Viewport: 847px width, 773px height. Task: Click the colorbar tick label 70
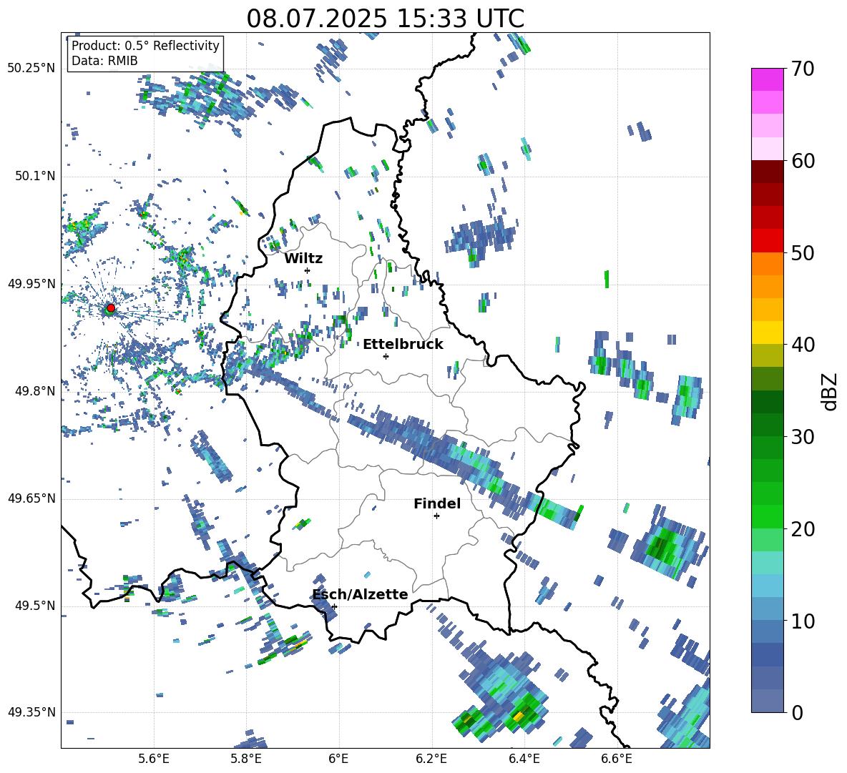(803, 69)
